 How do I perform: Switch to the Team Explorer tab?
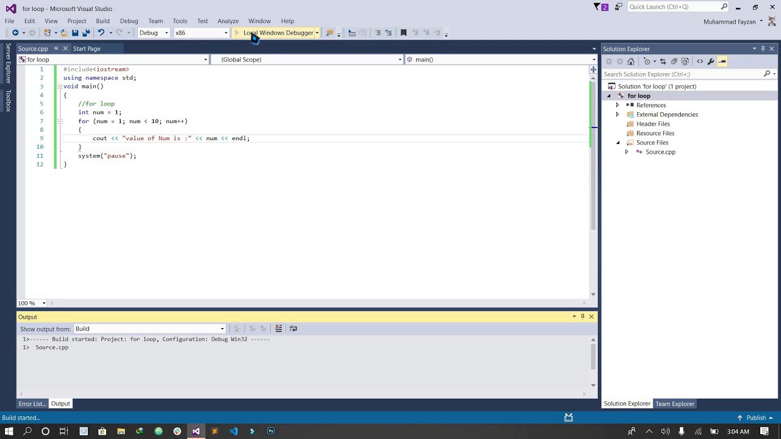pyautogui.click(x=675, y=404)
